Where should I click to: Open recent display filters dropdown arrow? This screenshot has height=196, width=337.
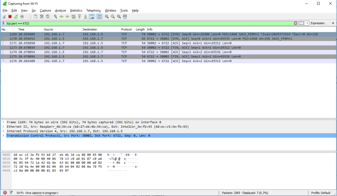click(x=307, y=23)
